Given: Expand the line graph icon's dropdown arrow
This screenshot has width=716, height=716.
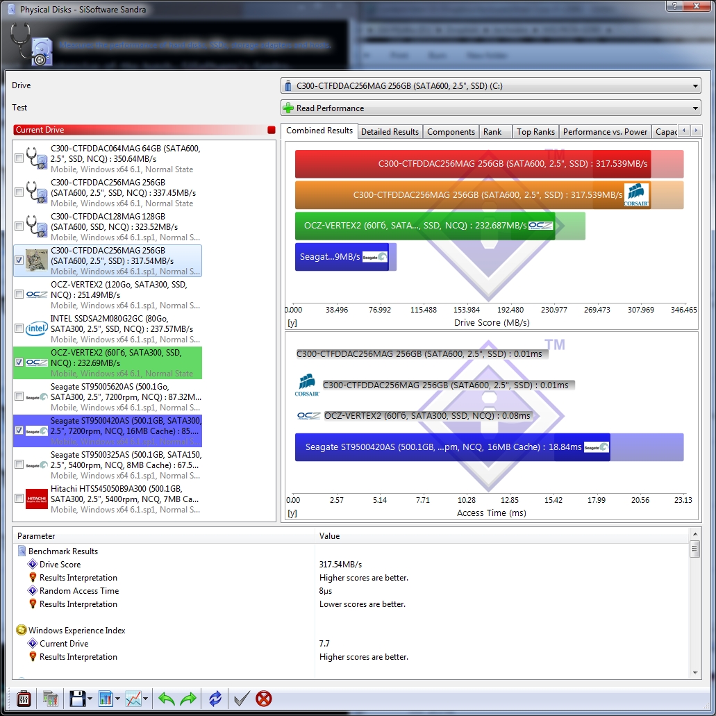Looking at the screenshot, I should [145, 699].
